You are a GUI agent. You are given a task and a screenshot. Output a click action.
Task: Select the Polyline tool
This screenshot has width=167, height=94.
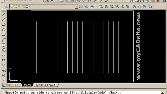(x=4, y=25)
